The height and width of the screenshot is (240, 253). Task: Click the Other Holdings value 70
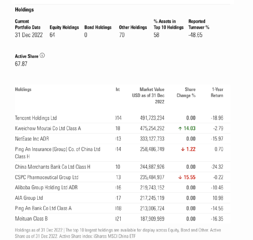122,35
